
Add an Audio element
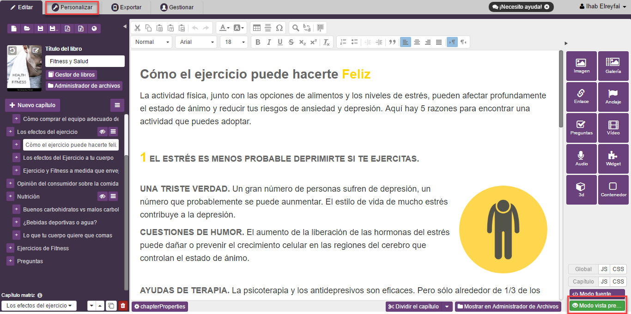click(582, 158)
